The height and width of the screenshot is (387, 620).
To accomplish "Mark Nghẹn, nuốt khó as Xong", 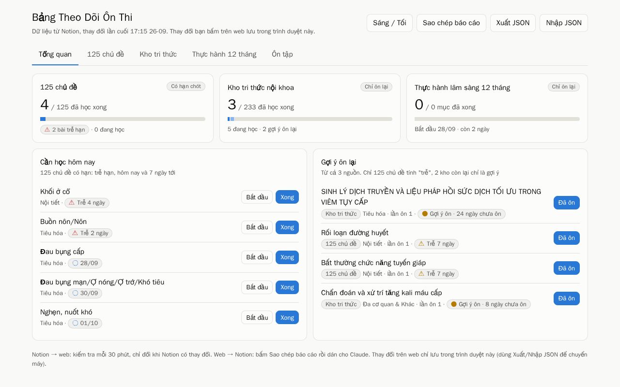I will click(x=287, y=317).
